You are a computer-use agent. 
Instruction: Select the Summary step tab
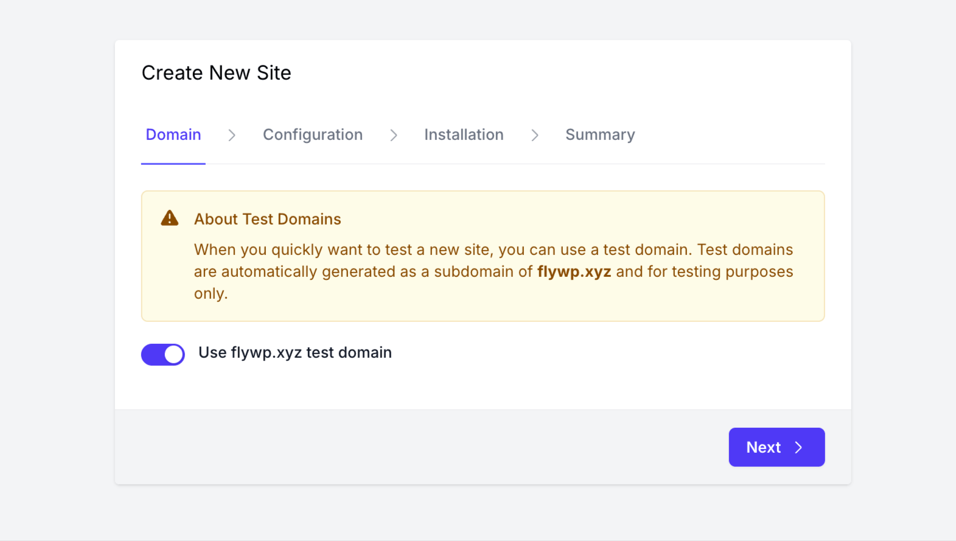(x=600, y=134)
